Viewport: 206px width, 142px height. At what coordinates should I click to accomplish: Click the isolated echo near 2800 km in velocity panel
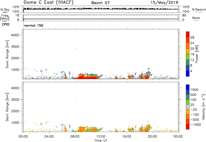(x=76, y=102)
